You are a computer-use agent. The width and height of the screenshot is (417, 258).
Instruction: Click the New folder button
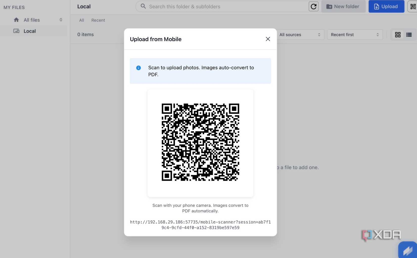pos(343,7)
